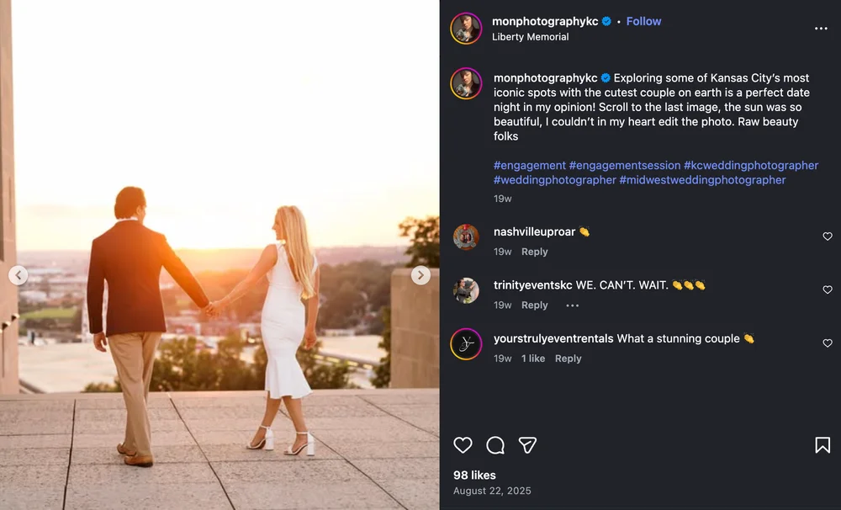Advance the carousel with the right arrow
Image resolution: width=841 pixels, height=510 pixels.
tap(420, 275)
